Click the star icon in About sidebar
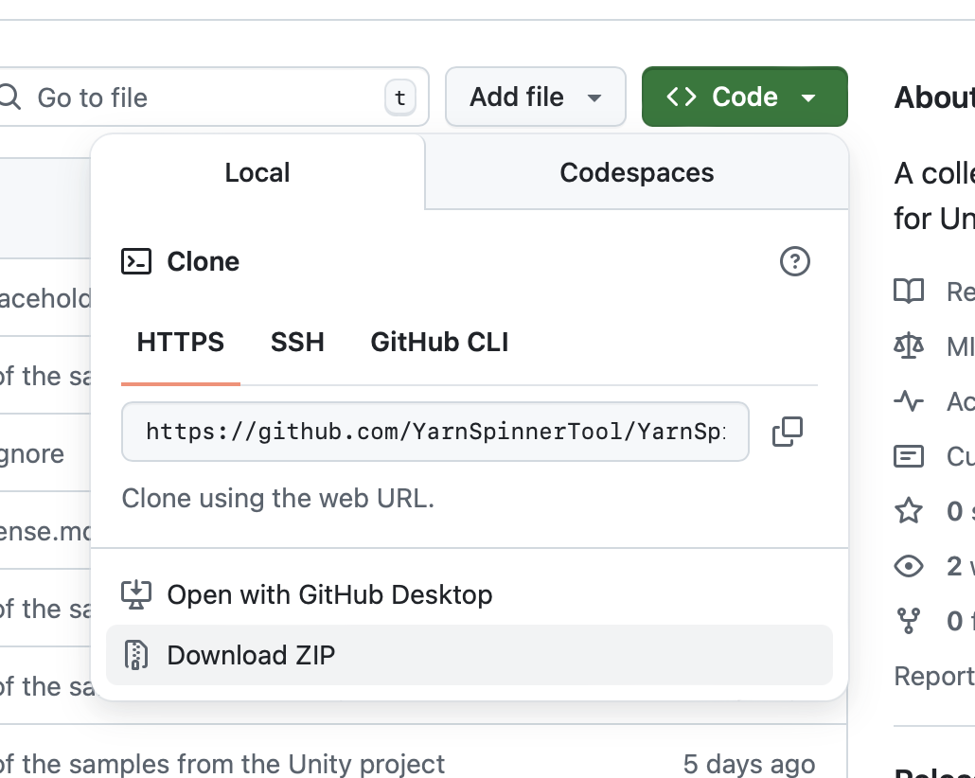The image size is (975, 778). coord(909,510)
